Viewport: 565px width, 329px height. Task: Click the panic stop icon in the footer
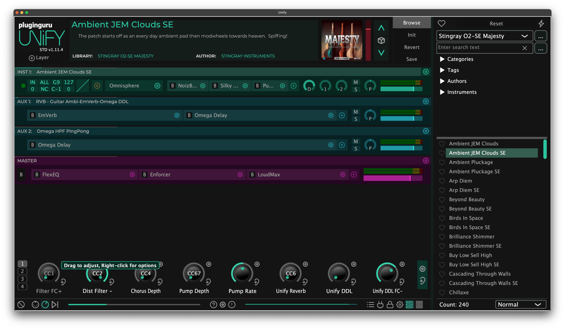pyautogui.click(x=21, y=305)
